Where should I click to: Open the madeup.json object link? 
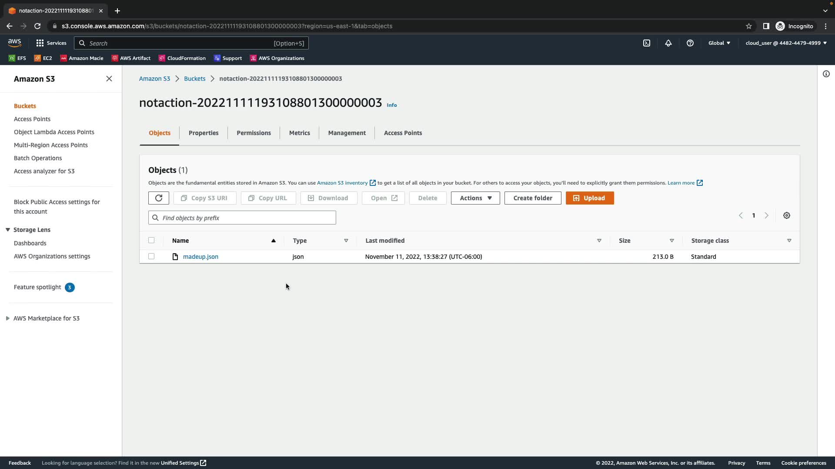(x=200, y=257)
